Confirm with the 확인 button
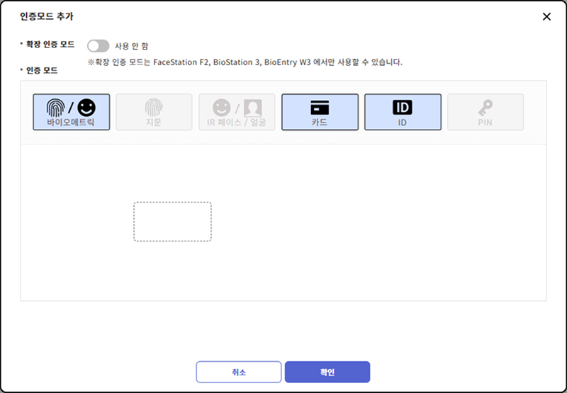This screenshot has width=567, height=393. [x=327, y=372]
